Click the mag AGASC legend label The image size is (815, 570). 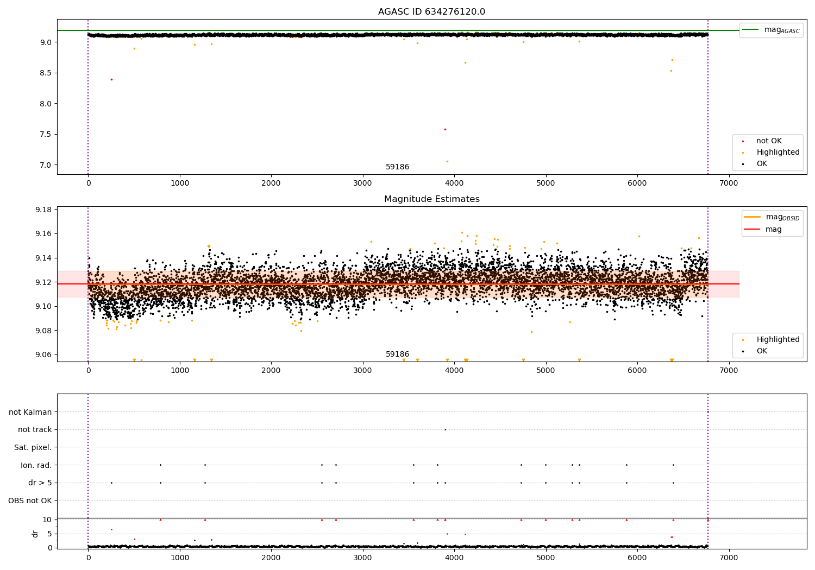click(x=782, y=30)
